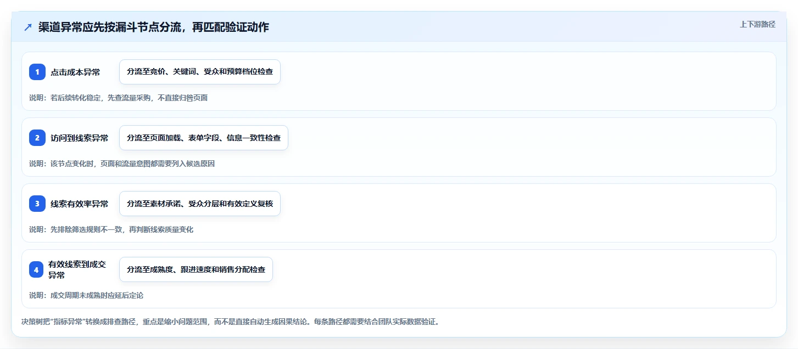Click the footer text starting 决策树把
Image resolution: width=798 pixels, height=349 pixels.
click(230, 322)
